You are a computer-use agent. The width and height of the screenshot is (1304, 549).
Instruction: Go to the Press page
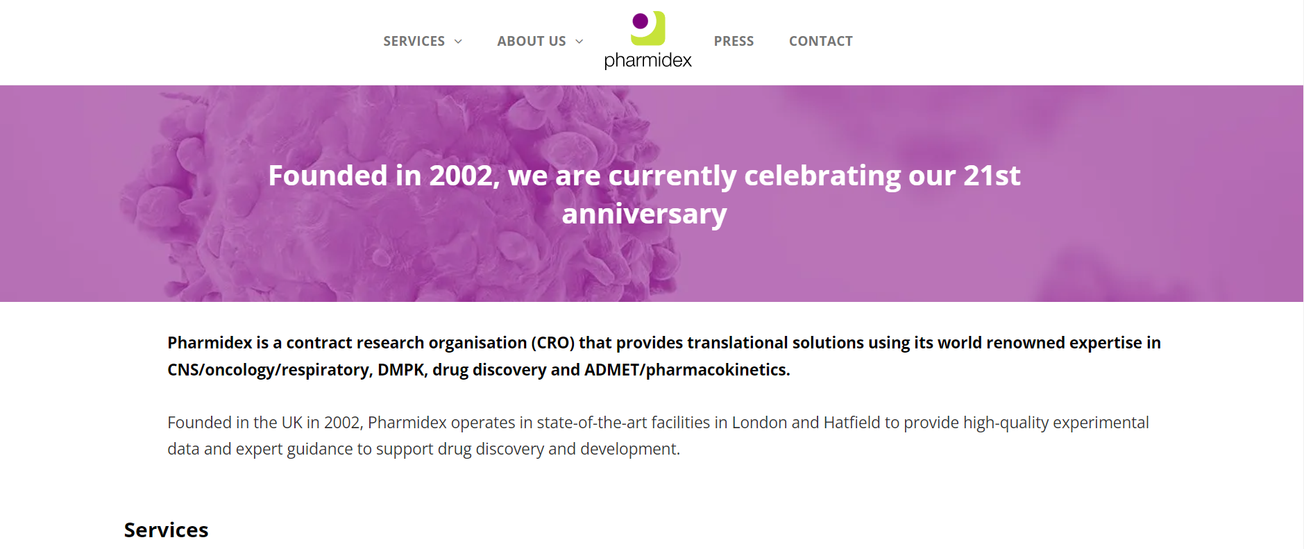coord(734,41)
